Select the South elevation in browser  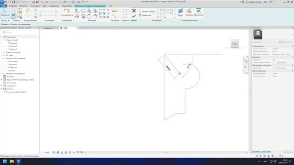[11, 71]
